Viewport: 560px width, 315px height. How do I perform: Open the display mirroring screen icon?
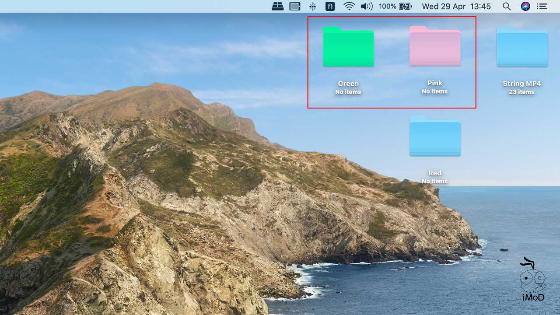295,6
